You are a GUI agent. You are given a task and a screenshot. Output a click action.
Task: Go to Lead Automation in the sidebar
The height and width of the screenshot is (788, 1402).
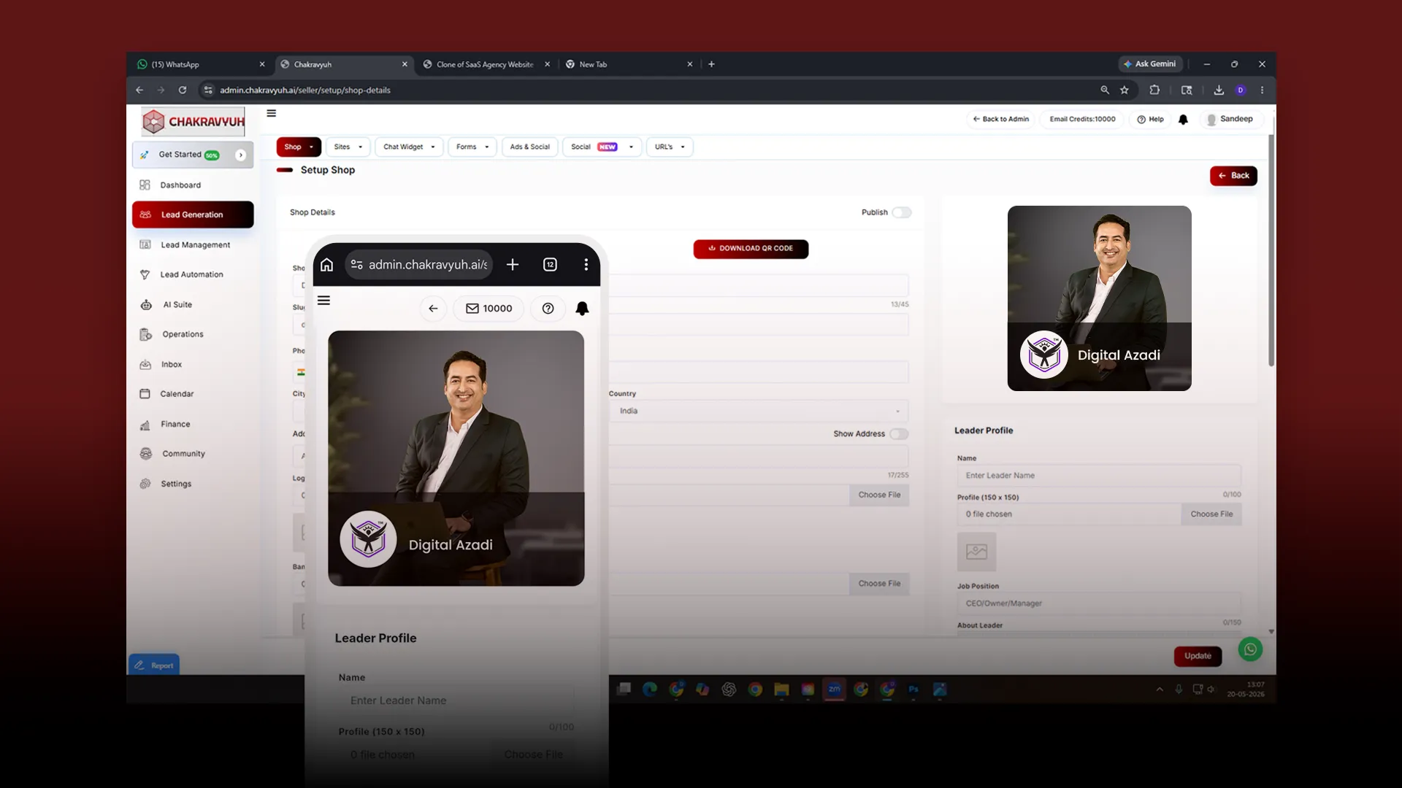pos(193,275)
